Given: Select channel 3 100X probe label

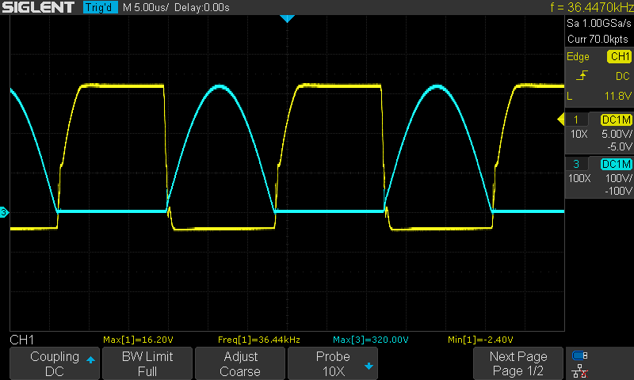Looking at the screenshot, I should (579, 178).
